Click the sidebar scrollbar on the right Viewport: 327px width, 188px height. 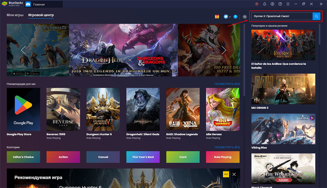tap(319, 34)
